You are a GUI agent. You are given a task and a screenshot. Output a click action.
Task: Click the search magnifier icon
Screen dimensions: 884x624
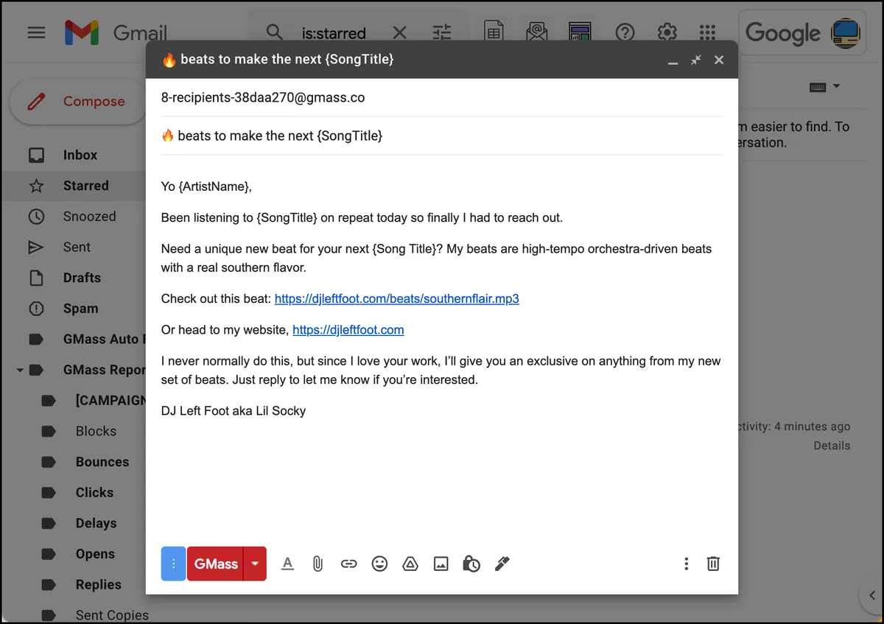[x=274, y=32]
